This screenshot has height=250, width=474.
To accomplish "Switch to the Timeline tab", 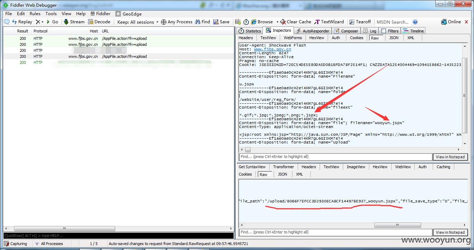I will [x=413, y=31].
